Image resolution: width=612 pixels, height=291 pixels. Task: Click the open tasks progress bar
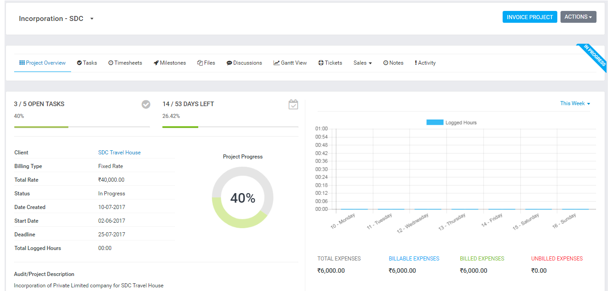click(82, 127)
